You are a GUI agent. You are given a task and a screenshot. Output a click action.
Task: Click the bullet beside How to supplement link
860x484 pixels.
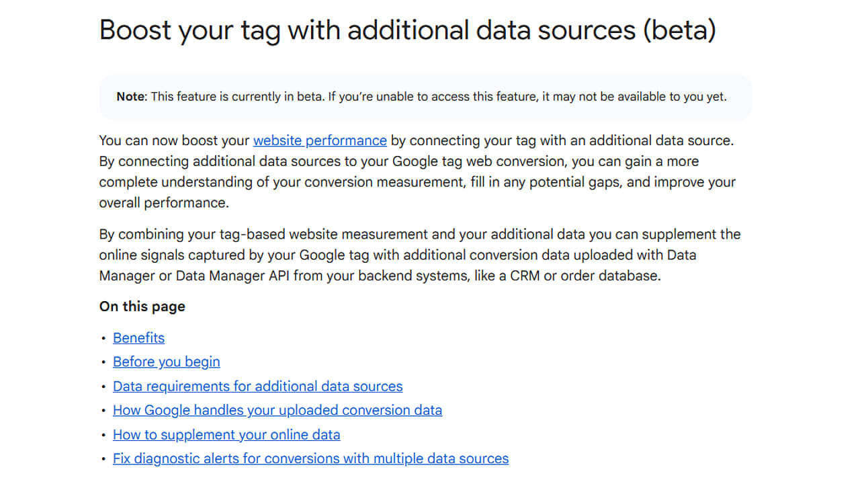click(x=103, y=435)
